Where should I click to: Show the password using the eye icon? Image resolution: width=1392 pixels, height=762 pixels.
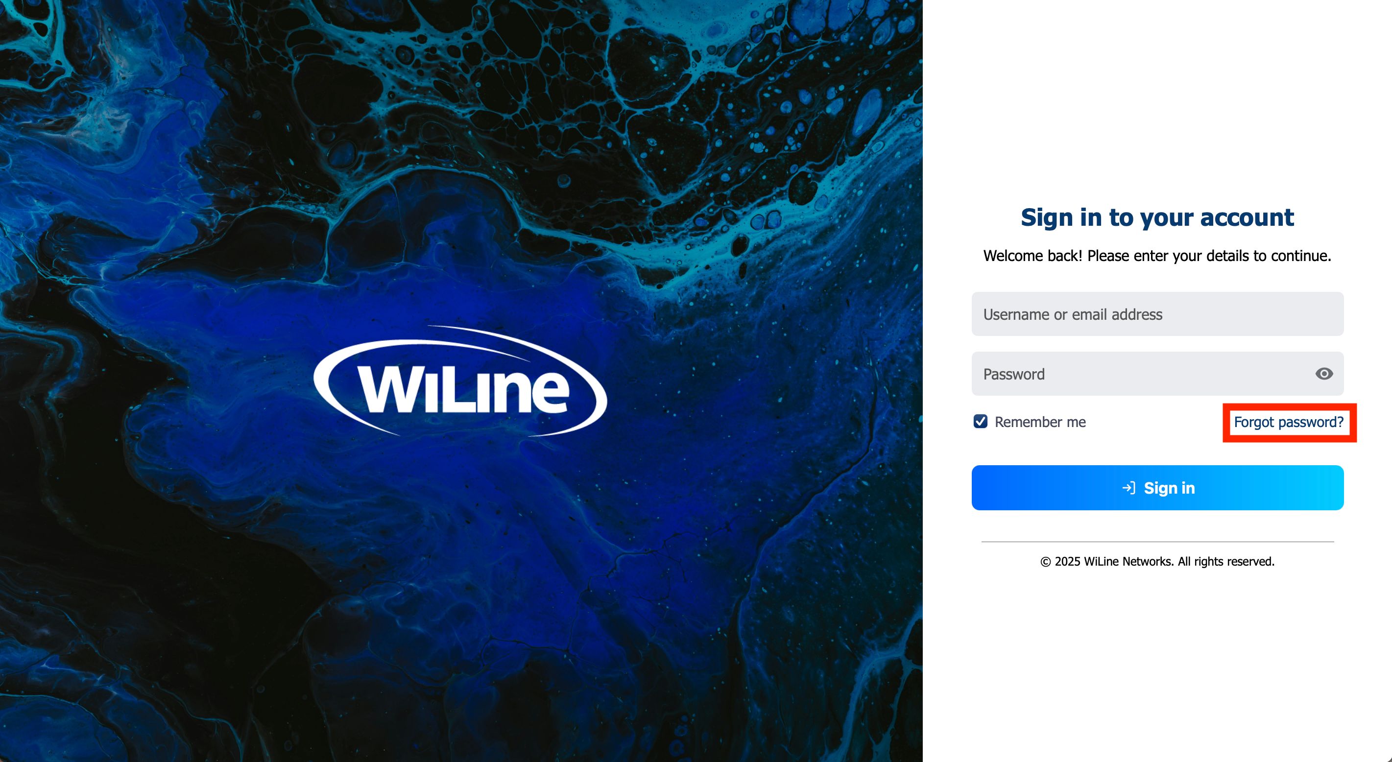[x=1324, y=374]
